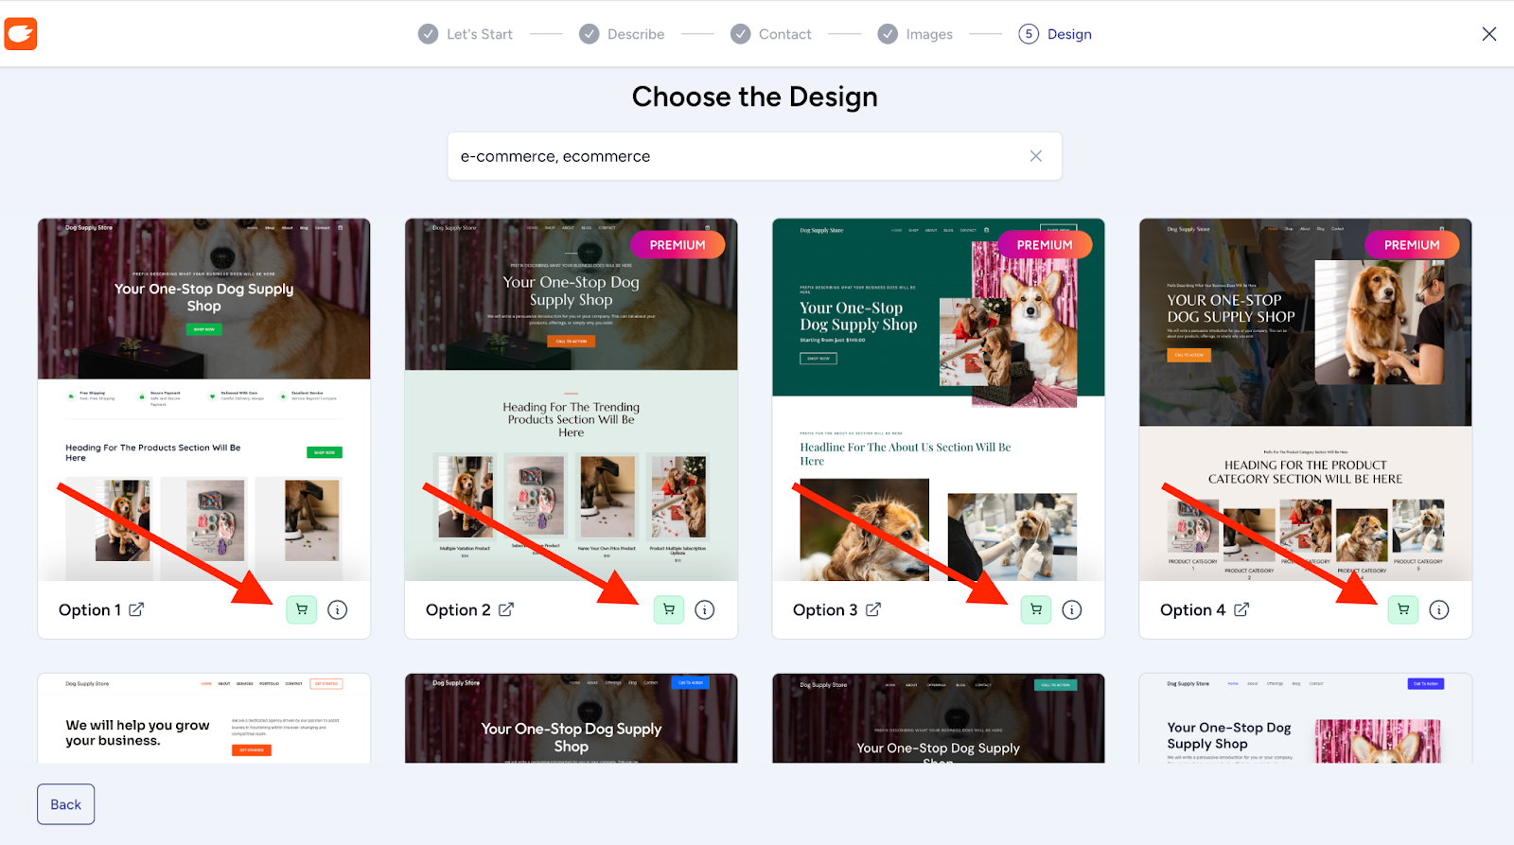This screenshot has width=1514, height=845.
Task: Click the Option 2 label
Action: tap(458, 610)
